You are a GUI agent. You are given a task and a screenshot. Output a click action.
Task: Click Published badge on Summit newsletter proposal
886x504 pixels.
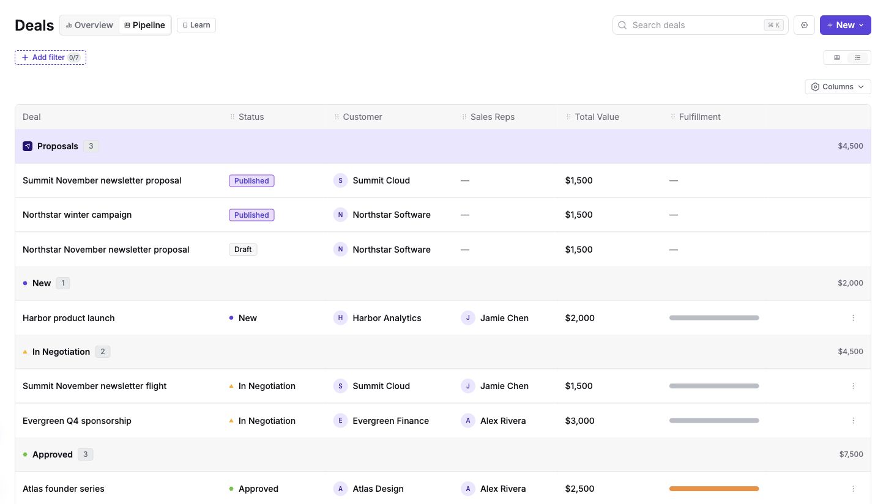251,181
